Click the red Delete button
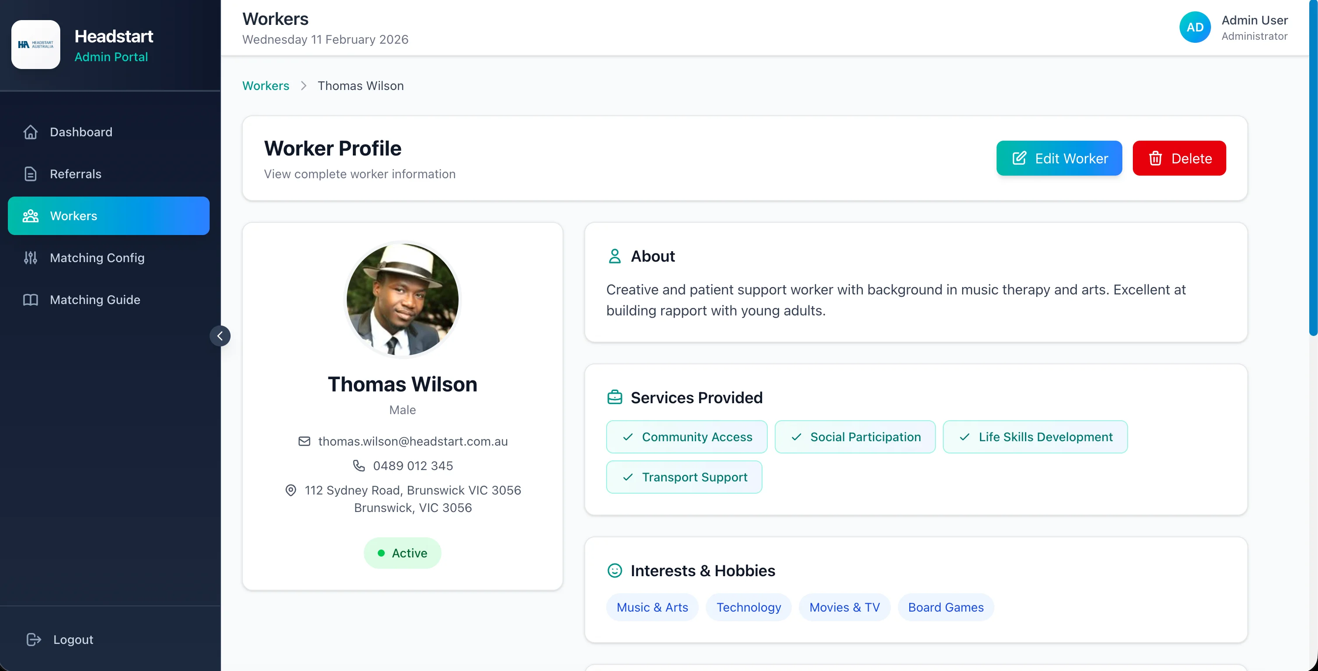Screen dimensions: 1318x671 (x=1180, y=158)
